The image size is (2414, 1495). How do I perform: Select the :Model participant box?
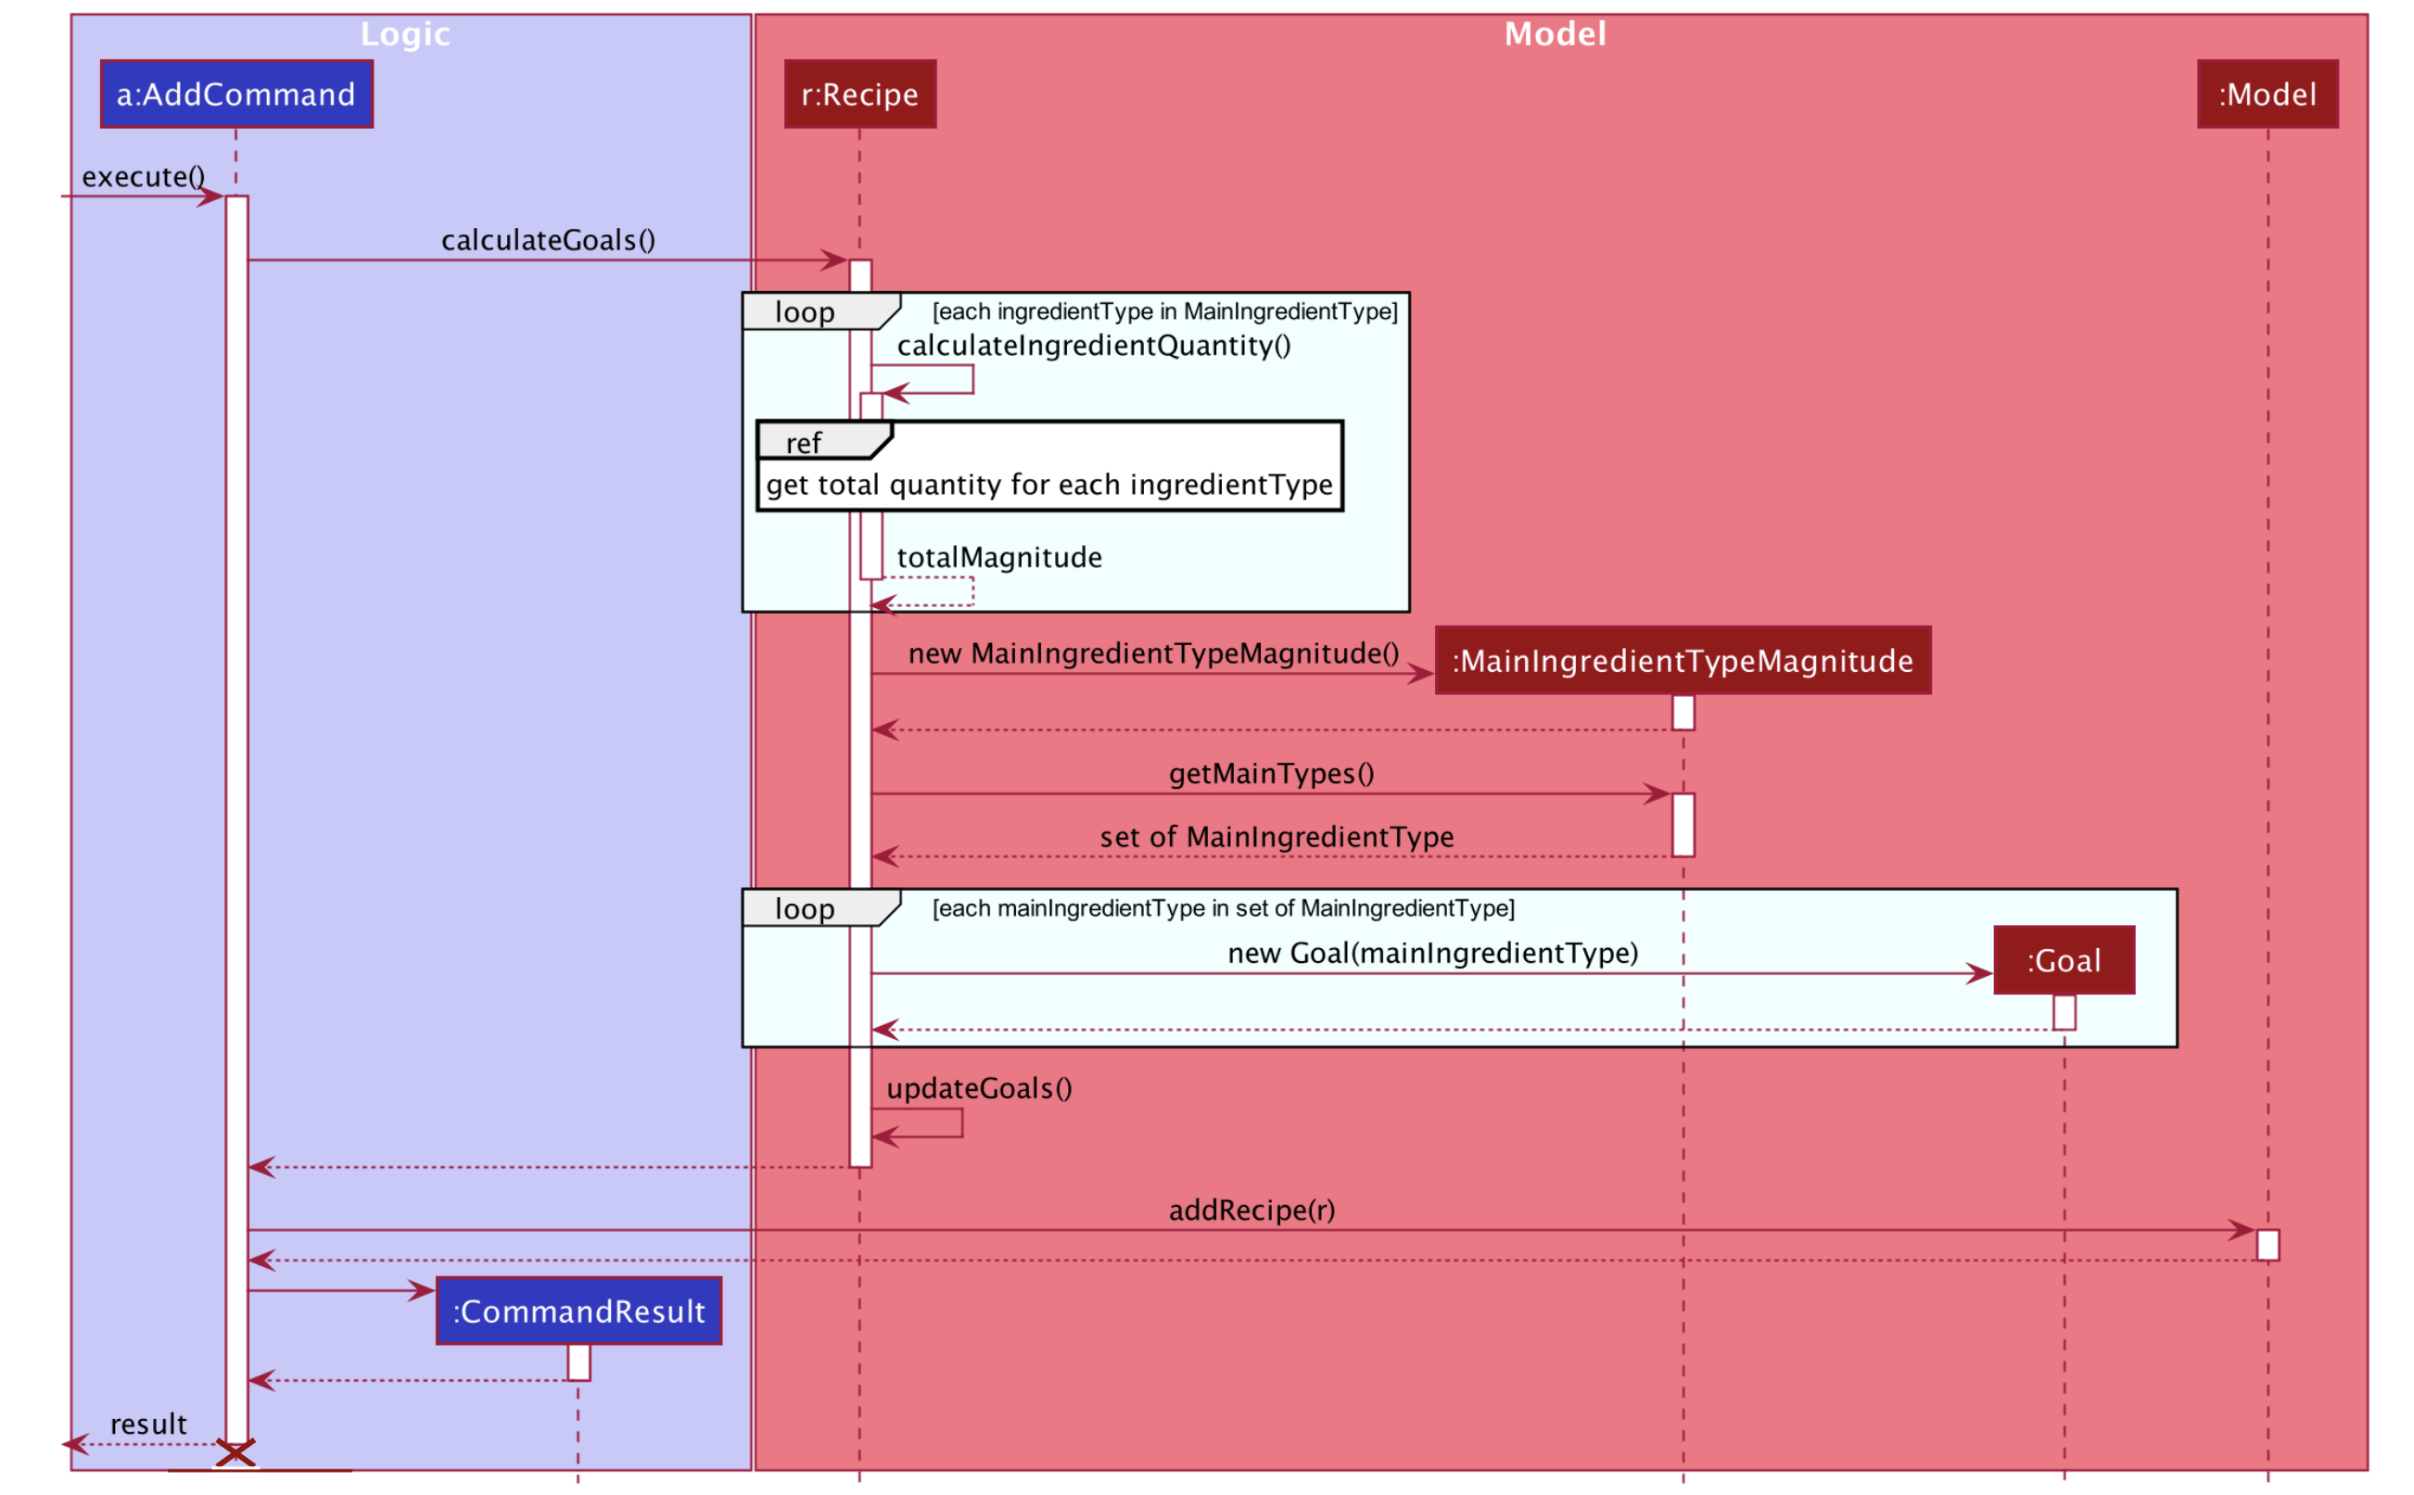pyautogui.click(x=2267, y=94)
